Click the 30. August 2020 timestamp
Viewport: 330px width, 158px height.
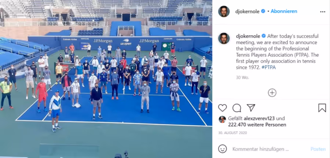(x=232, y=133)
